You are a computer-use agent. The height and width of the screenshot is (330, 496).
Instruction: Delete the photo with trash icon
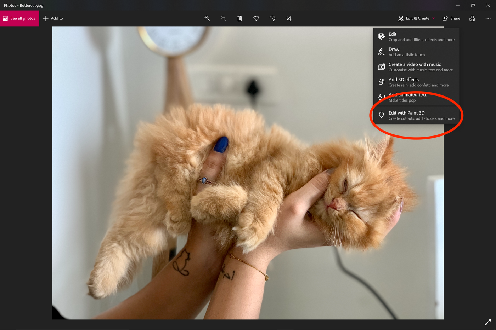click(x=240, y=18)
